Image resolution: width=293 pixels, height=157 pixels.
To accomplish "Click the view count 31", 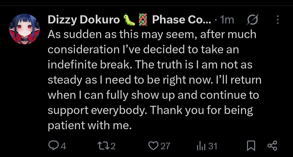I will pos(213,146).
